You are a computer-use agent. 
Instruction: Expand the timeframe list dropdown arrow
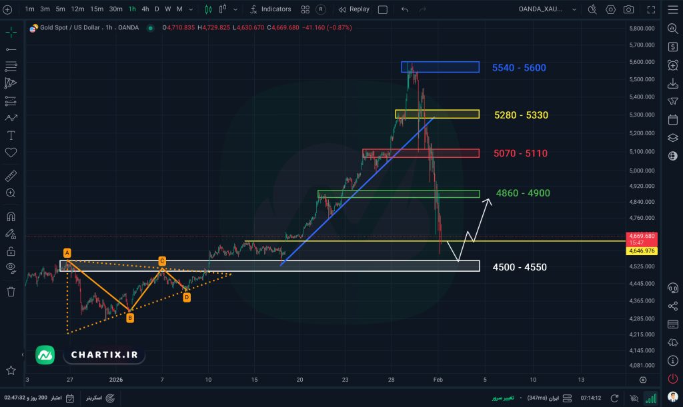click(x=192, y=9)
